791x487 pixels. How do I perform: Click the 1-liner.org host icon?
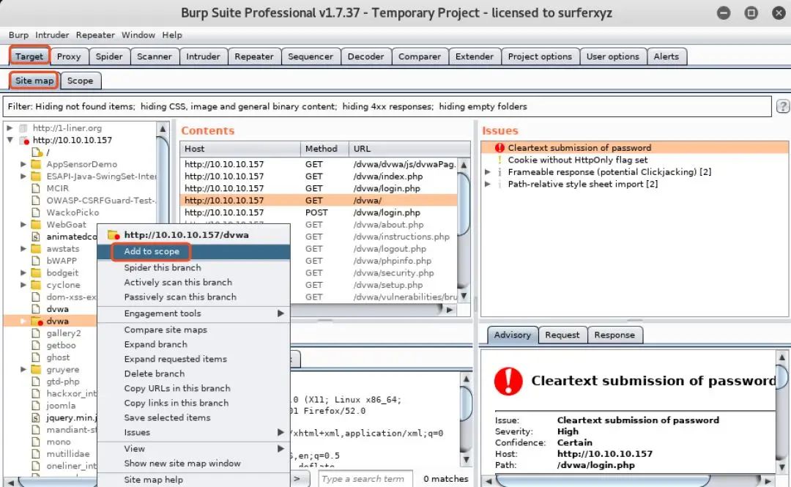(x=23, y=128)
